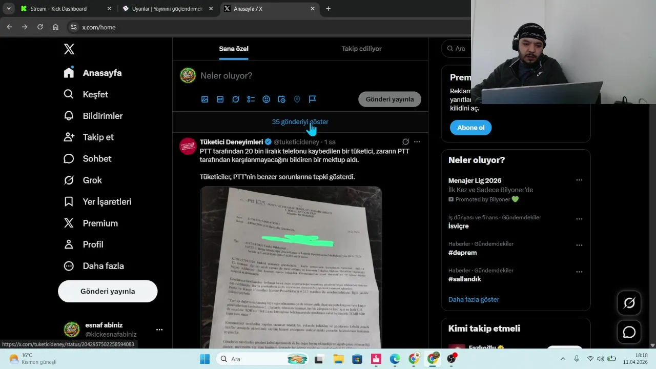Switch to the Sana özel tab
This screenshot has height=369, width=656.
(x=234, y=49)
